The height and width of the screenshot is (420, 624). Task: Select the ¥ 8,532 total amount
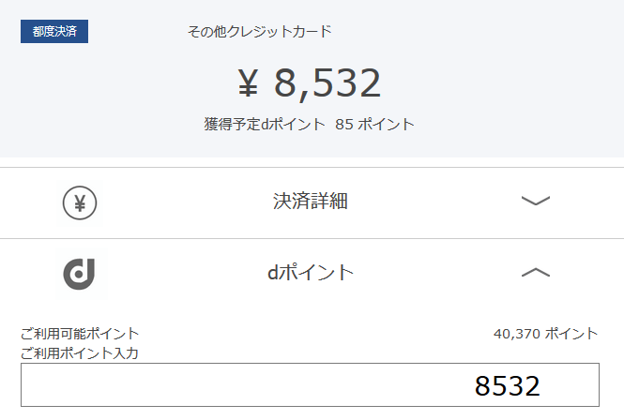[310, 83]
